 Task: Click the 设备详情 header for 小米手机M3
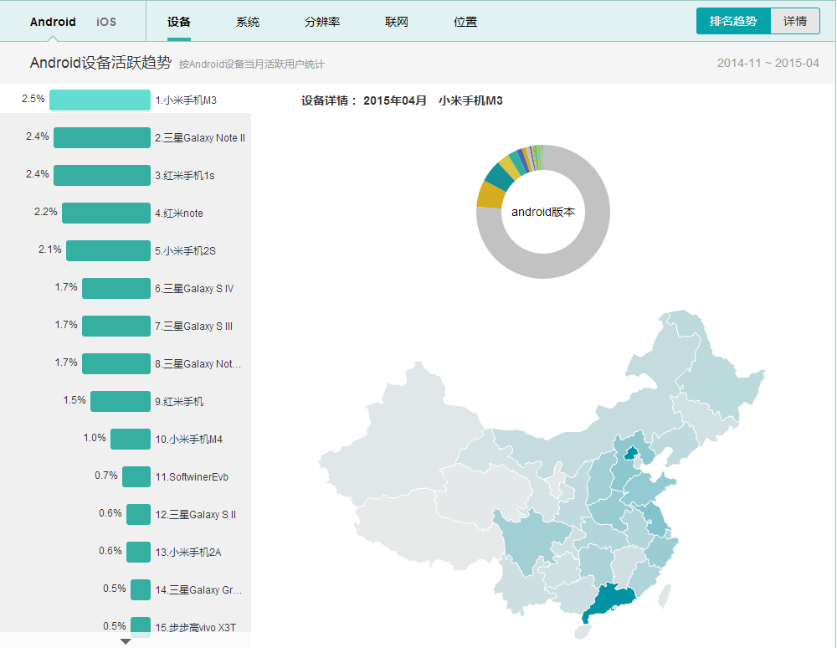402,100
